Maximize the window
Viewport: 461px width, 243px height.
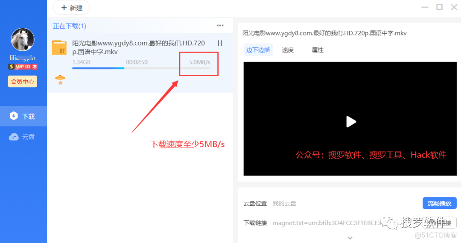coord(440,7)
